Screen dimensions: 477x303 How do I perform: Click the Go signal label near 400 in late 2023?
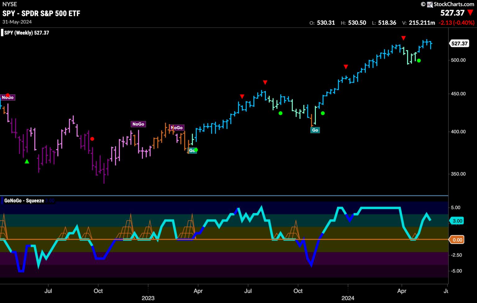[315, 130]
